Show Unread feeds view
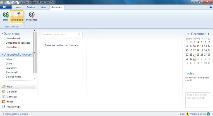 (x=13, y=47)
